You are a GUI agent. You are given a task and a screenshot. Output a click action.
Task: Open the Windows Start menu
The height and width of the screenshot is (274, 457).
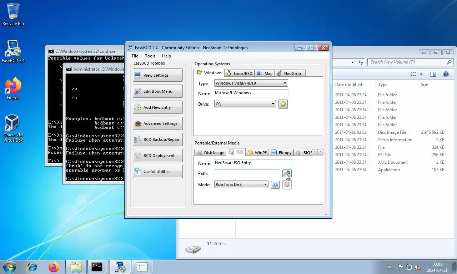point(9,267)
